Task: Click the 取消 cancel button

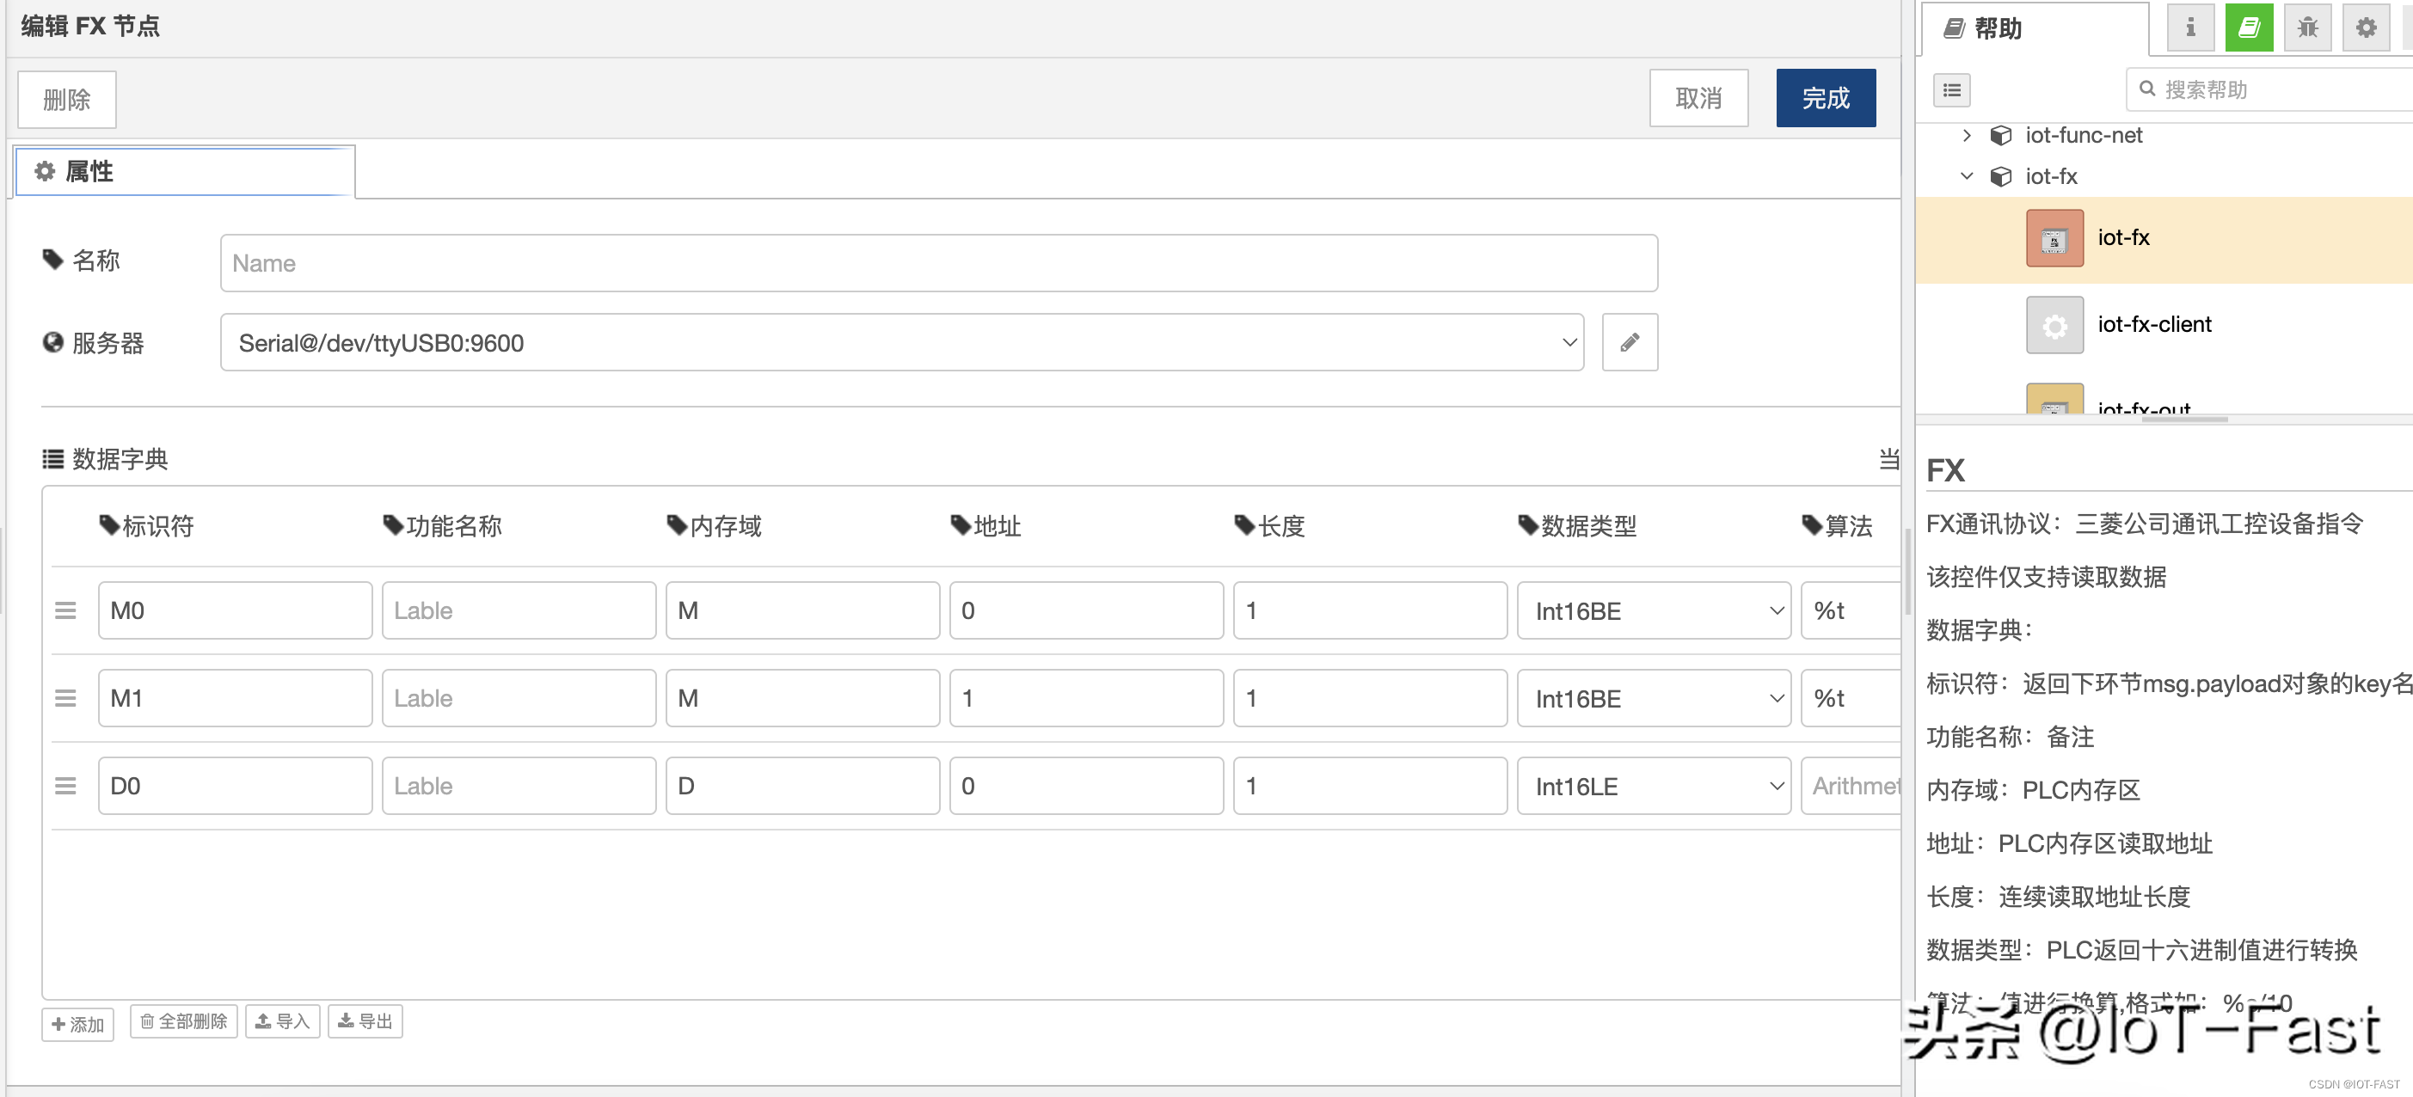Action: [1698, 98]
